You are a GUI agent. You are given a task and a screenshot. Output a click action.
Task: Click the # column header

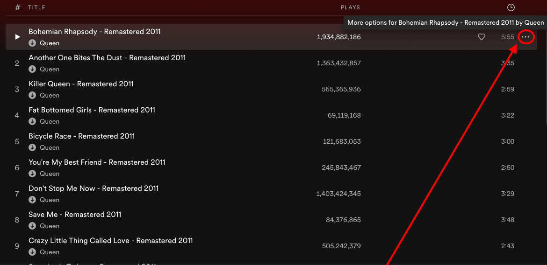click(x=18, y=7)
